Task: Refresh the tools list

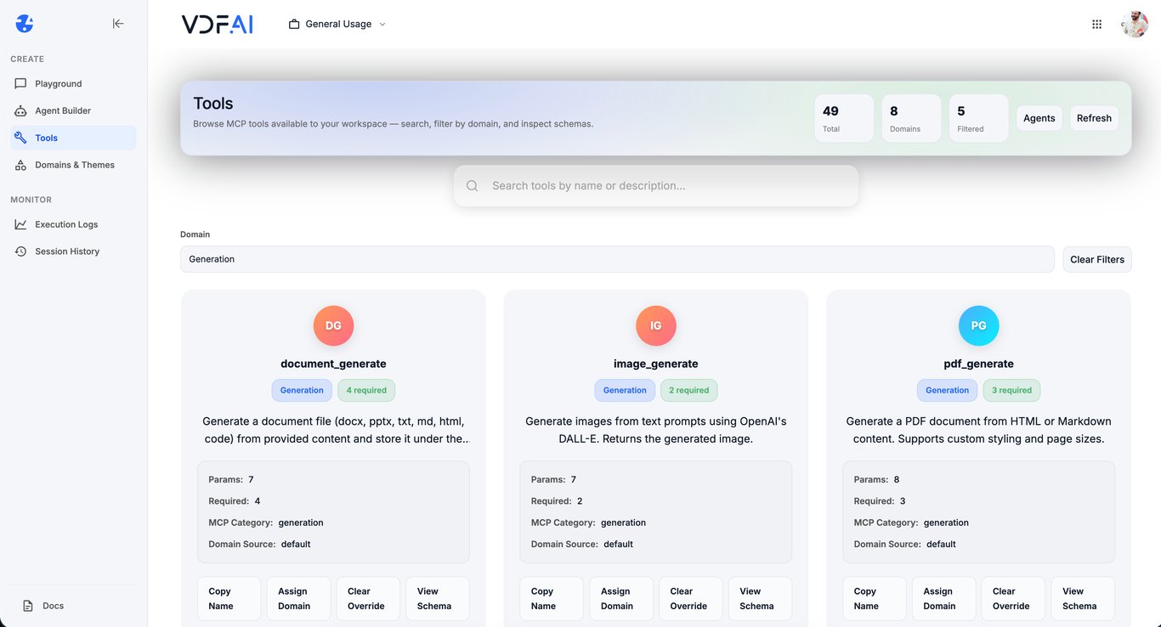Action: point(1094,117)
